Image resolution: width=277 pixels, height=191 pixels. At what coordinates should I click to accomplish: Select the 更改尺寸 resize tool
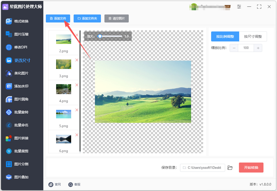tap(18, 60)
